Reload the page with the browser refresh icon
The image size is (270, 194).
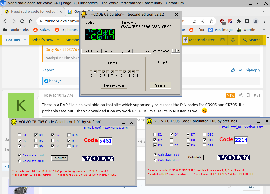[x=22, y=21]
